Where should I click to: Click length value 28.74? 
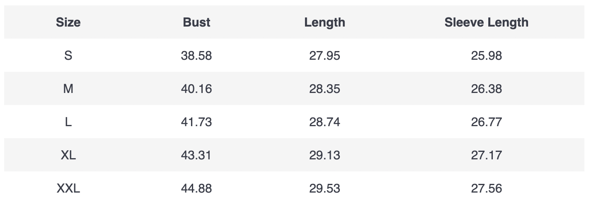(x=325, y=122)
